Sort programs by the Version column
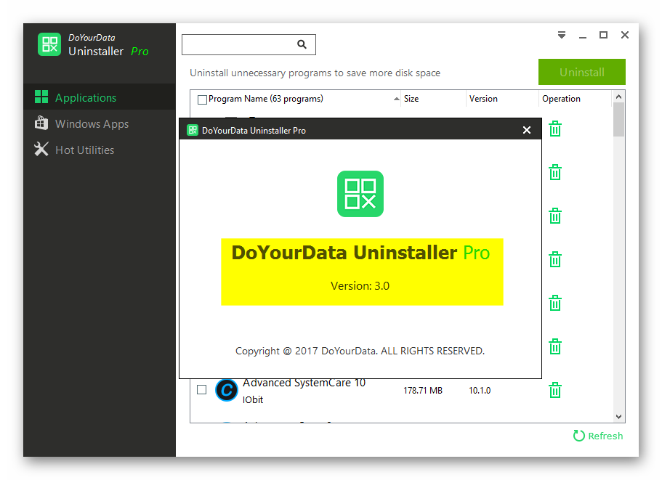This screenshot has height=480, width=662. pos(483,99)
